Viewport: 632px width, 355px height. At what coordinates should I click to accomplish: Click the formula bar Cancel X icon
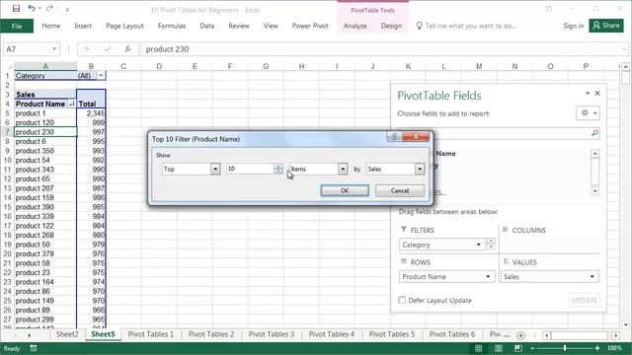pyautogui.click(x=87, y=49)
